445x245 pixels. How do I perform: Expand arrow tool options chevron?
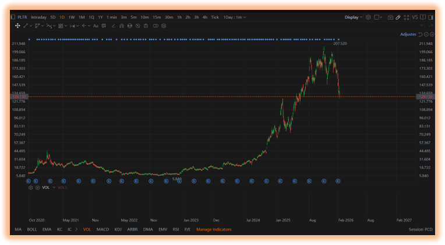tap(89, 26)
